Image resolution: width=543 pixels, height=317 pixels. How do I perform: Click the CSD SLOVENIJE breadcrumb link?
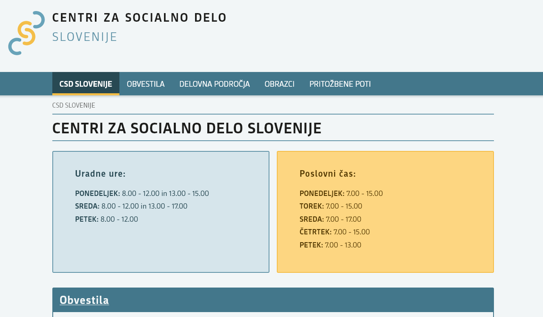(74, 105)
